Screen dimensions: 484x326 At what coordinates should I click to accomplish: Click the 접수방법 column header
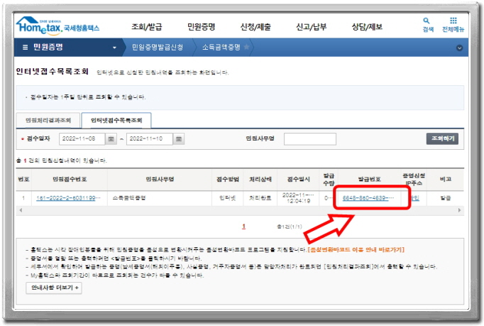228,179
